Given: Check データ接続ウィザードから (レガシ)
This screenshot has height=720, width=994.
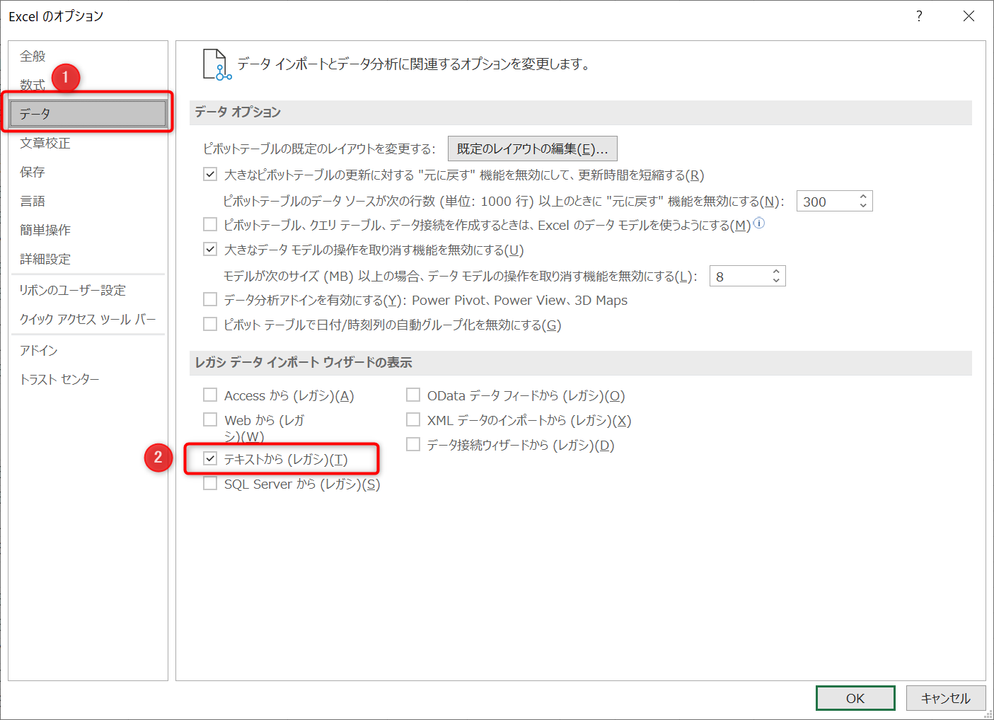Looking at the screenshot, I should tap(413, 444).
